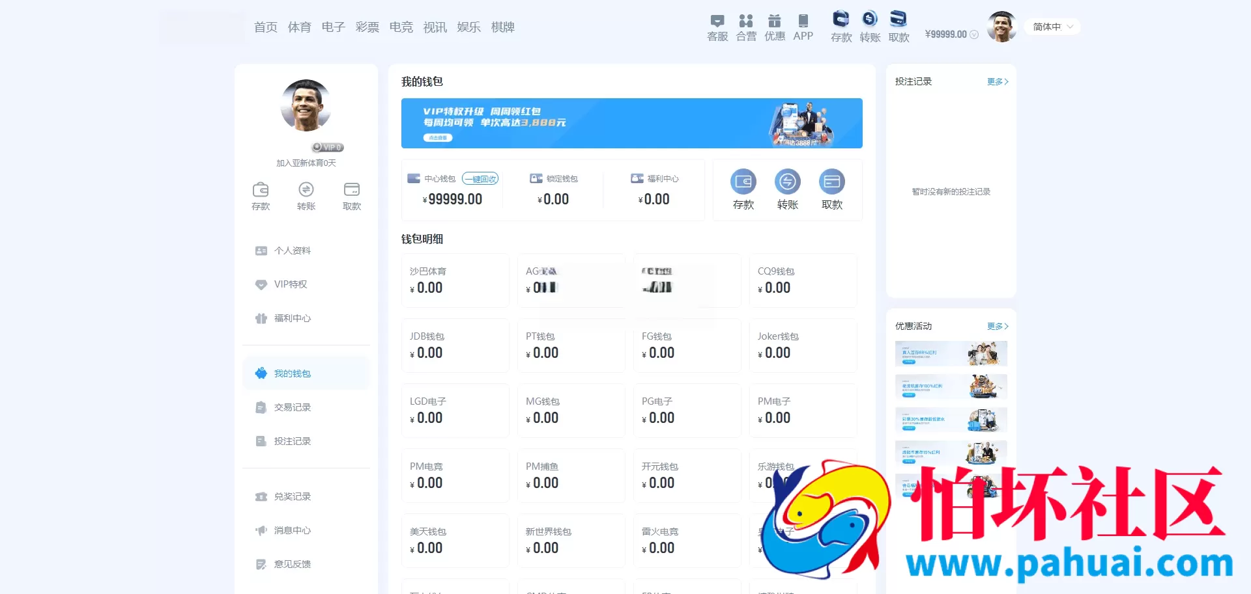Viewport: 1251px width, 594px height.
Task: Open 体育 in top navigation
Action: [x=300, y=27]
